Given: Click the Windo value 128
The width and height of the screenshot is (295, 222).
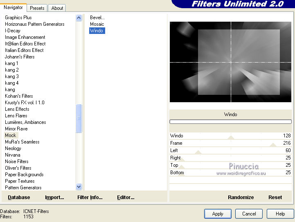Looking at the screenshot, I should point(287,136).
